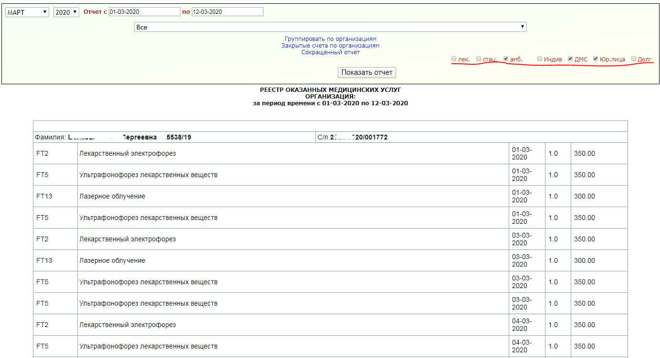This screenshot has height=358, width=660.
Task: Open the month dropdown showing МАРТ
Action: (27, 12)
